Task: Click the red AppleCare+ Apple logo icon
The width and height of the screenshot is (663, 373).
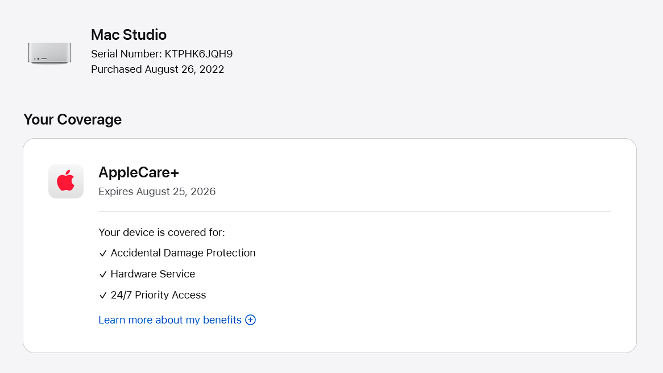Action: [66, 181]
